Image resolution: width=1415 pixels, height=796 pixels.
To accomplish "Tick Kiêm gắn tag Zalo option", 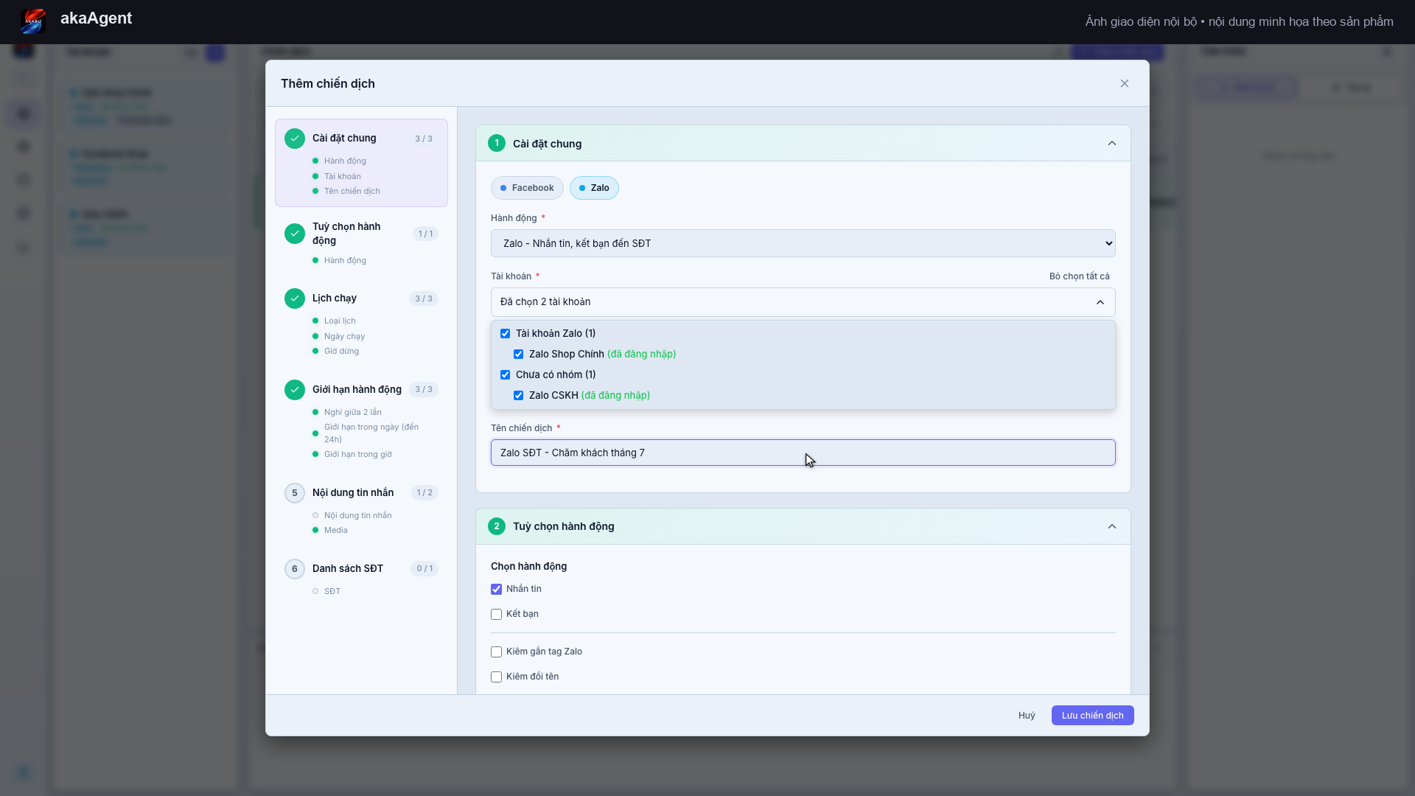I will [x=497, y=652].
